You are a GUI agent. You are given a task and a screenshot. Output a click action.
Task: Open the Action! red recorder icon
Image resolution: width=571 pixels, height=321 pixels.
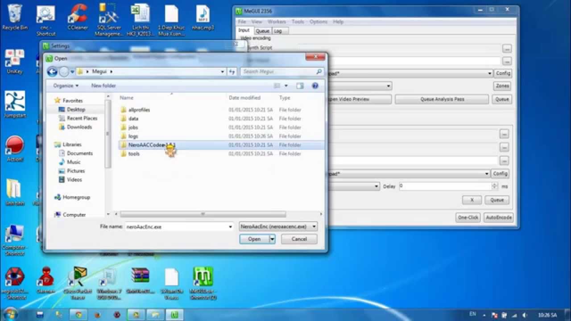[x=15, y=149]
